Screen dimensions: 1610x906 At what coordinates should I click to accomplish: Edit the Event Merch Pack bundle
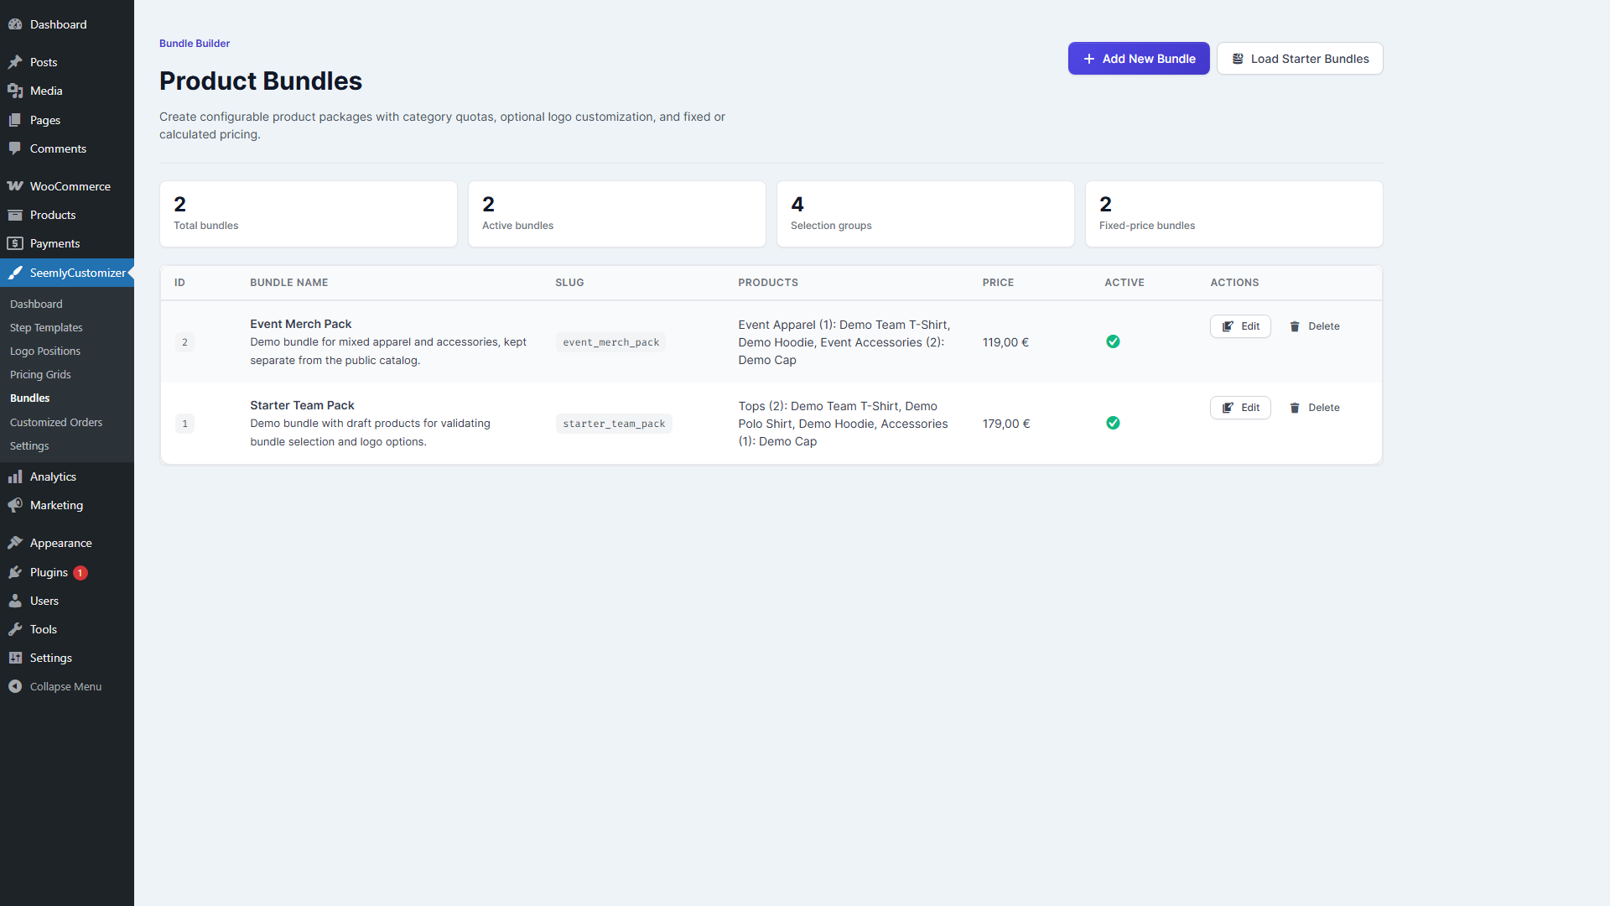pos(1240,326)
